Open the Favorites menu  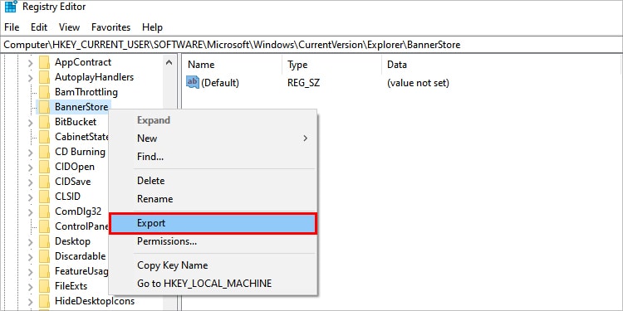(110, 27)
